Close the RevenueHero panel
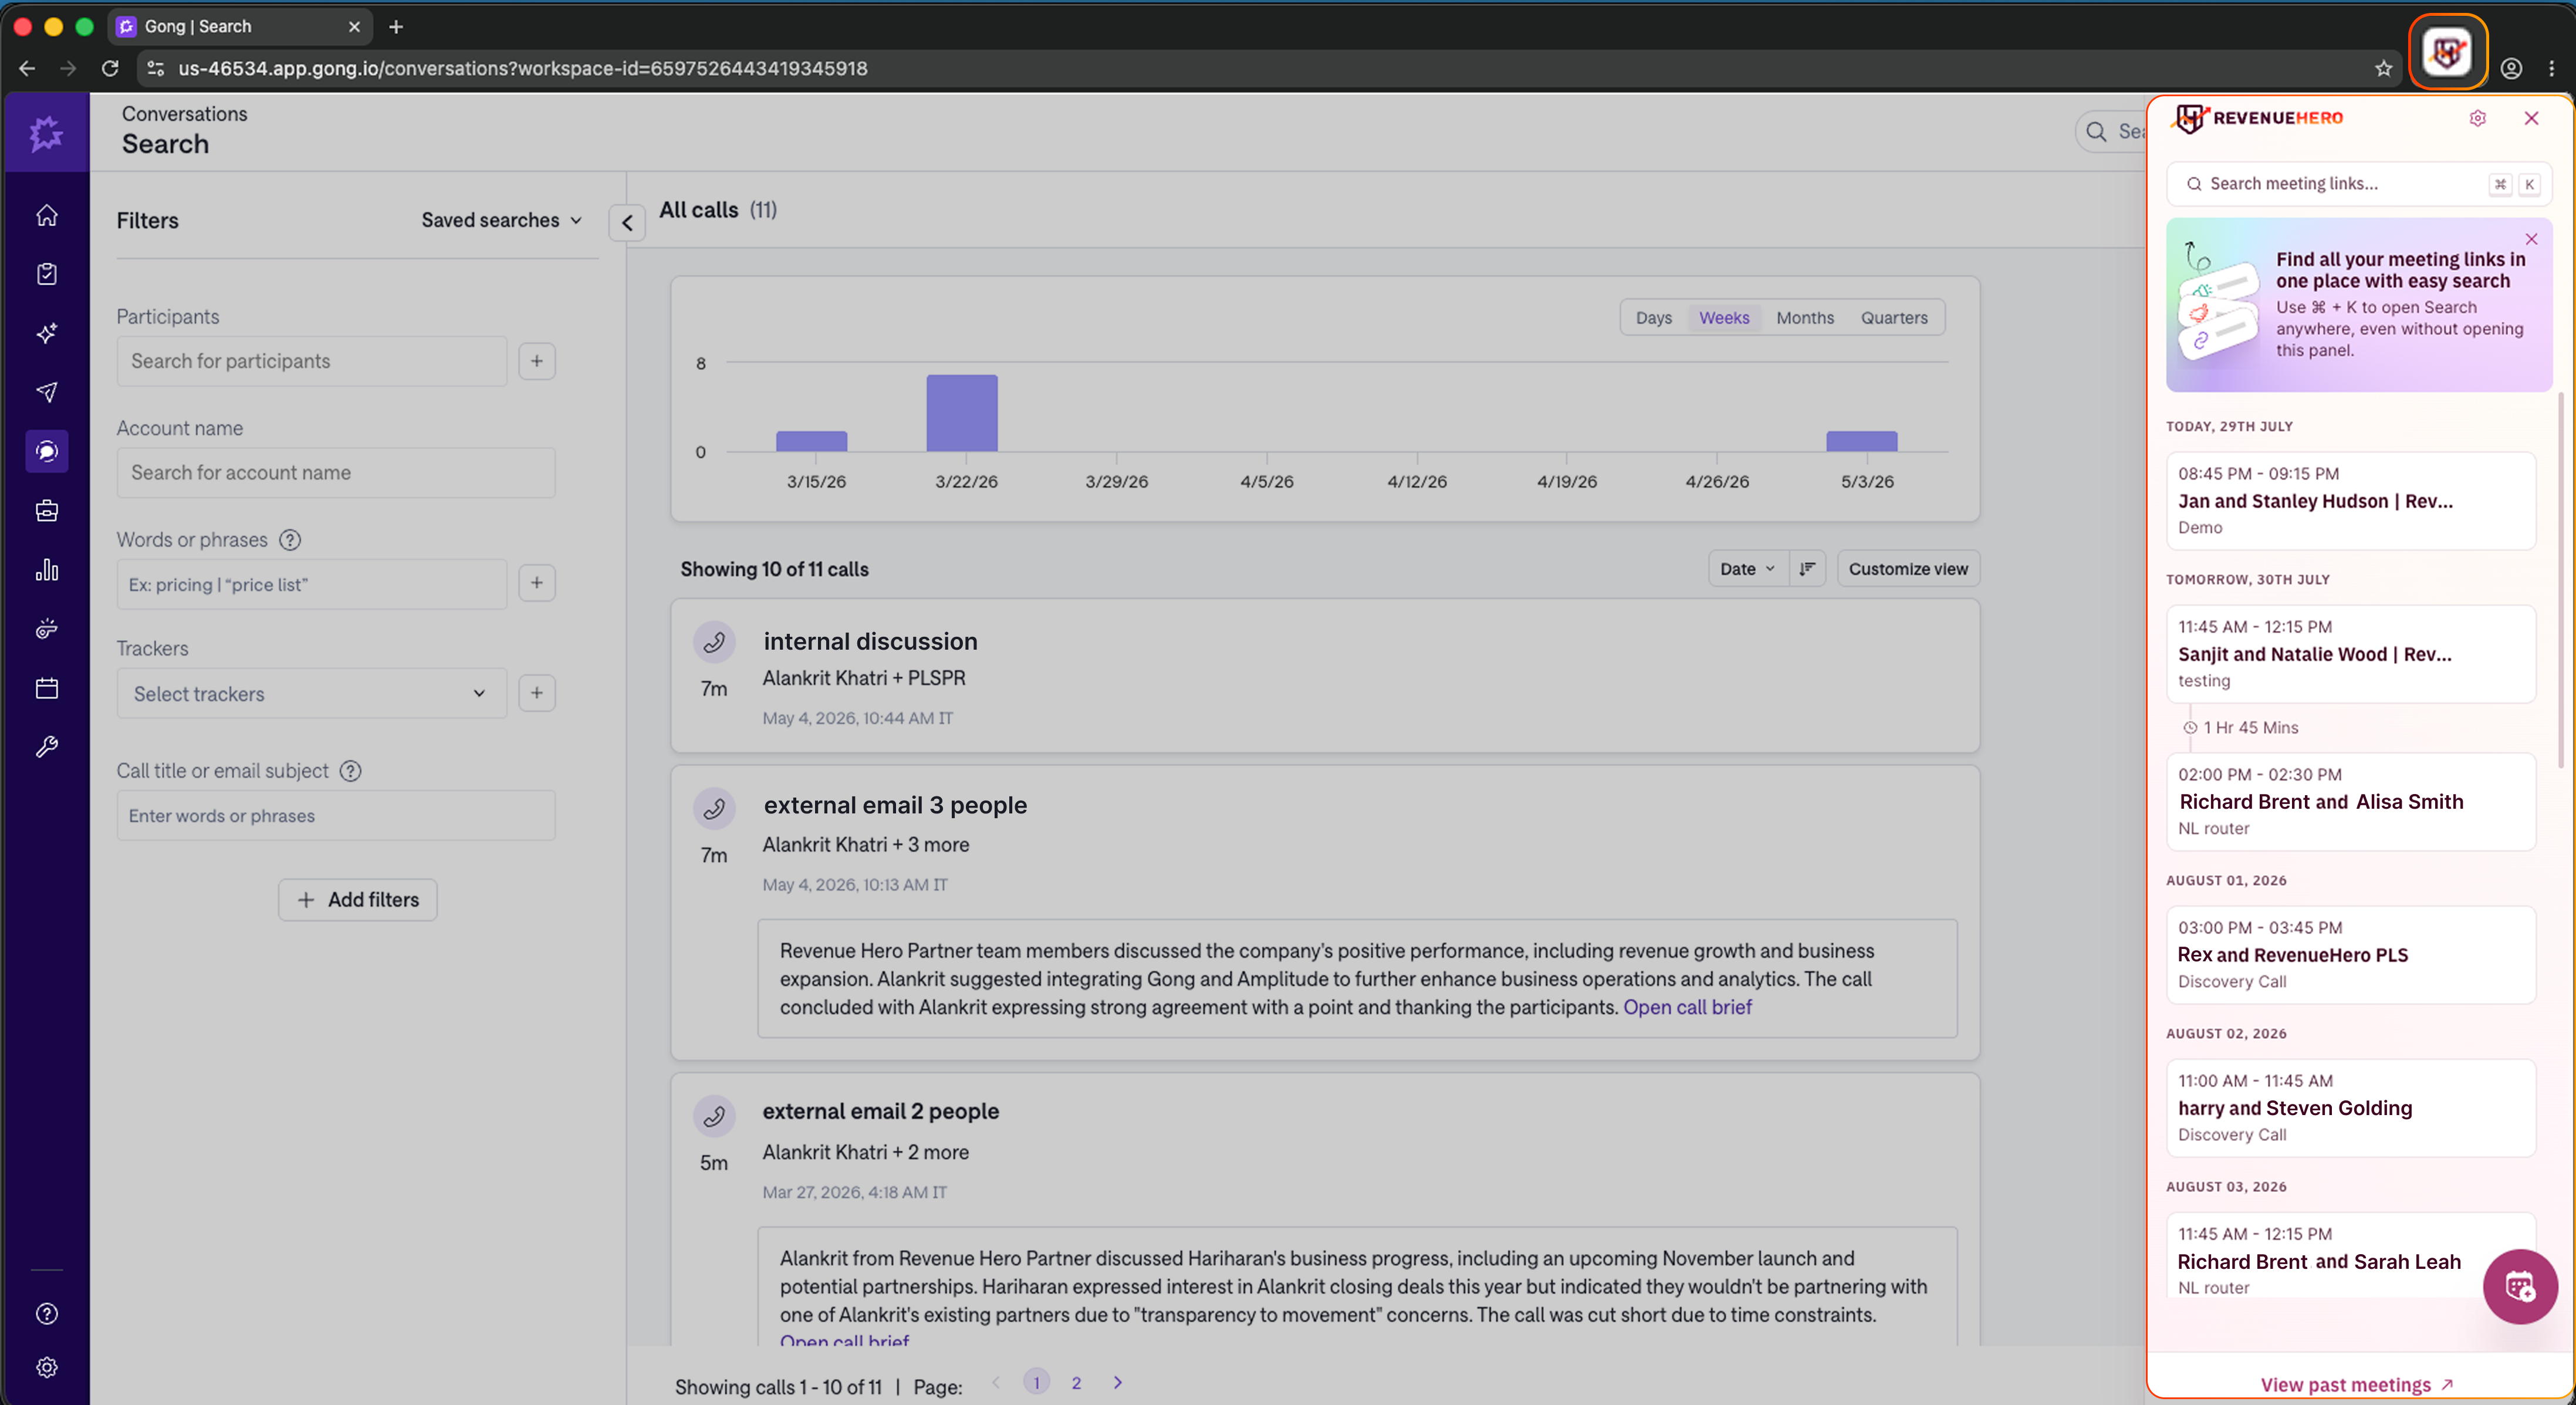 pos(2531,118)
